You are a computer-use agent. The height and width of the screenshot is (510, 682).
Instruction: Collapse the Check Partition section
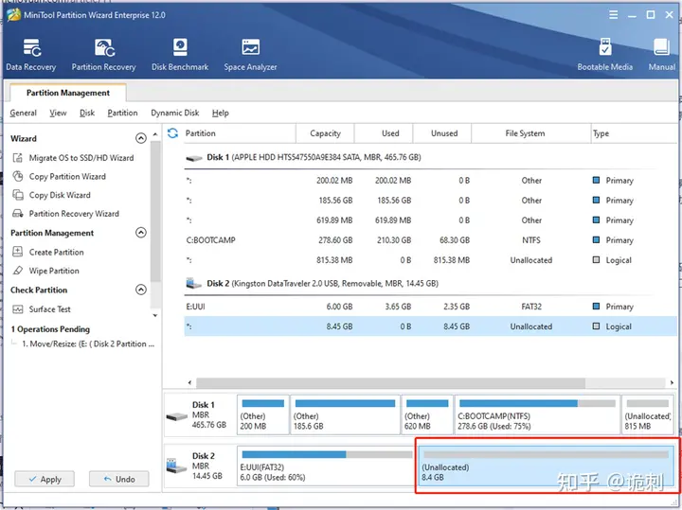[141, 290]
